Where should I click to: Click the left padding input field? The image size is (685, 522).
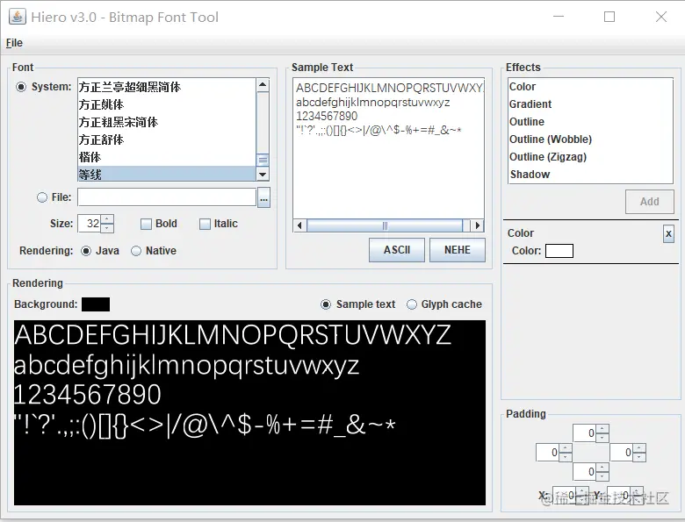click(x=548, y=453)
